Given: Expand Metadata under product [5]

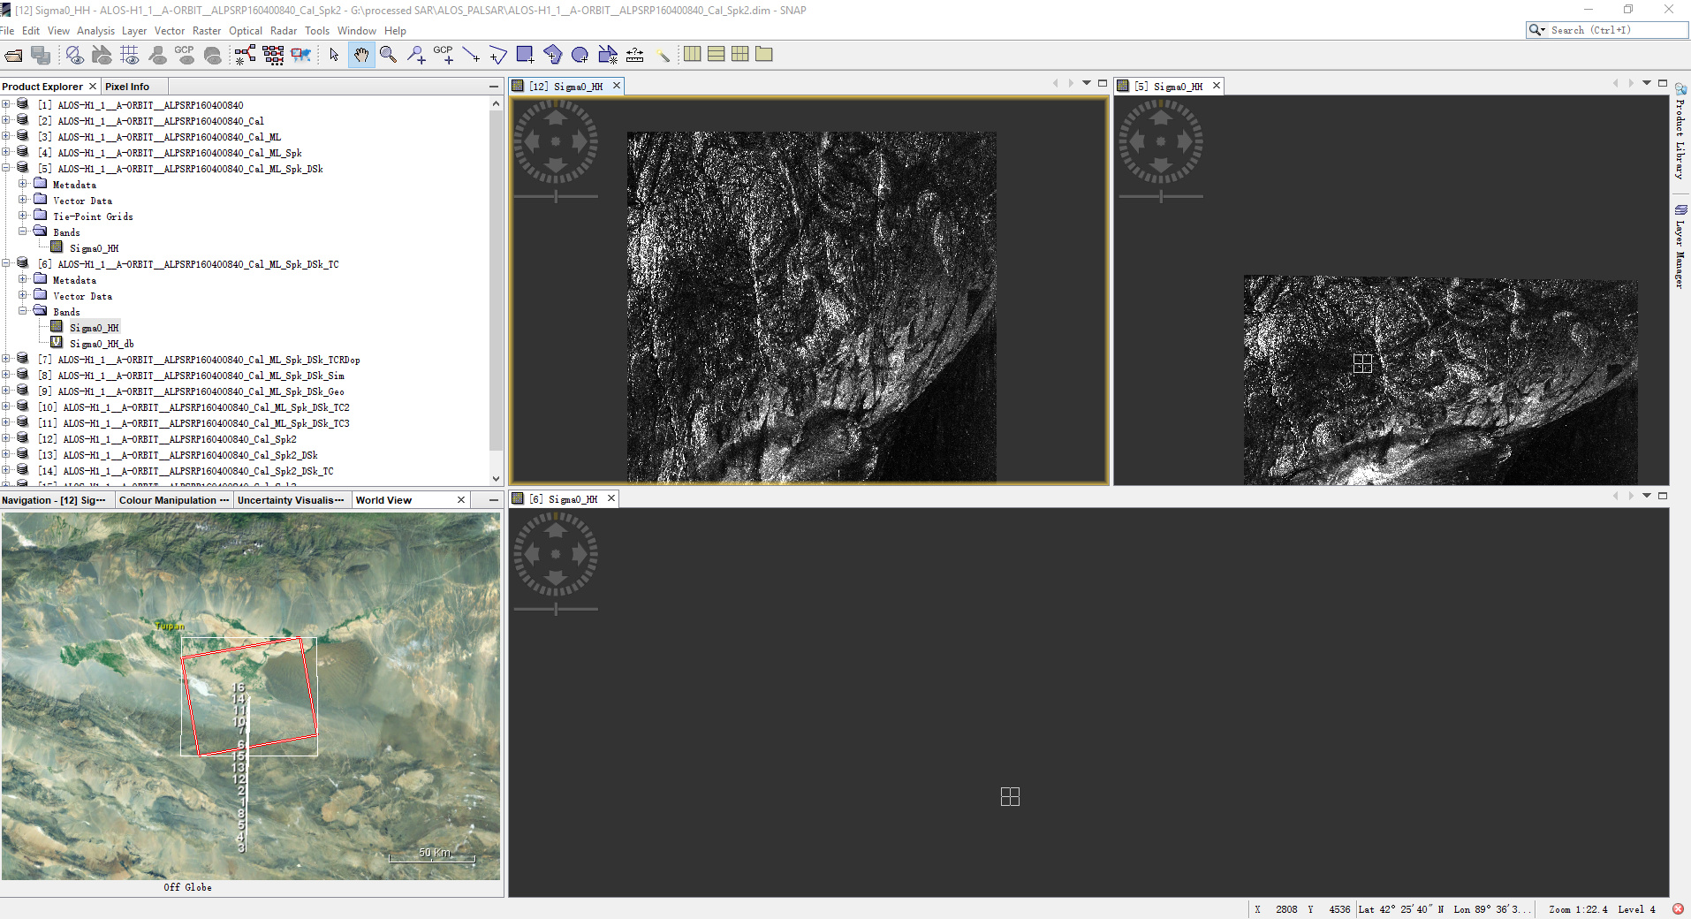Looking at the screenshot, I should [x=23, y=184].
